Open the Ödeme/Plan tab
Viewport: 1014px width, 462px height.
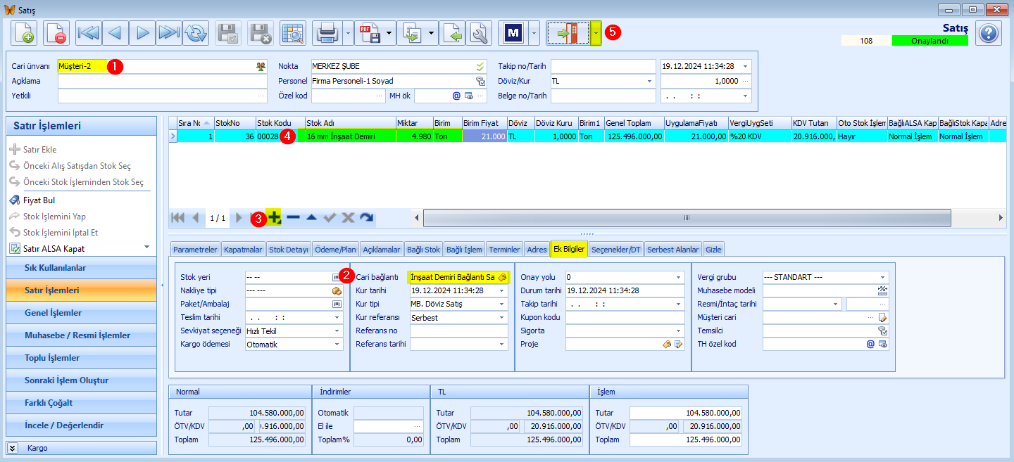click(335, 249)
